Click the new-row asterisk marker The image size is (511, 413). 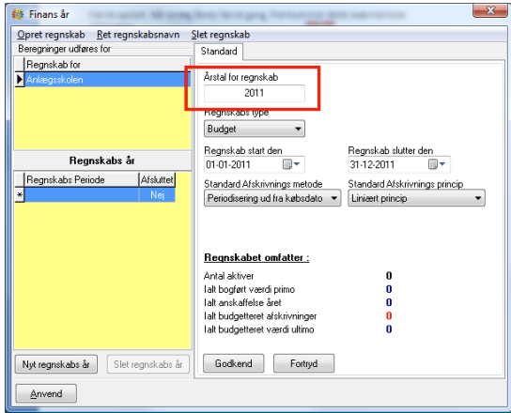20,195
